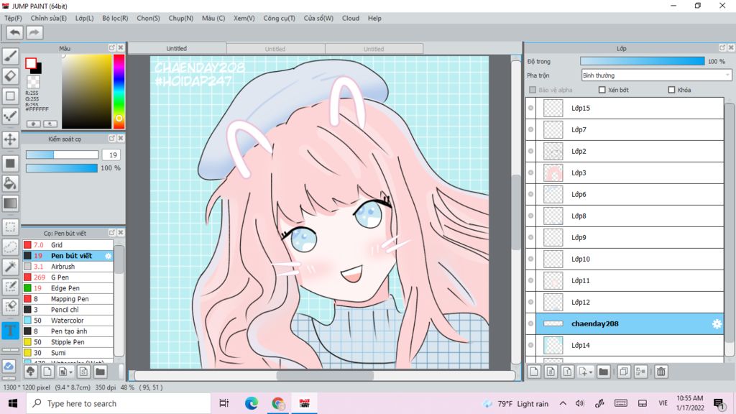Screen dimensions: 736x414
Task: Open the Lớp(L) menu
Action: [85, 18]
